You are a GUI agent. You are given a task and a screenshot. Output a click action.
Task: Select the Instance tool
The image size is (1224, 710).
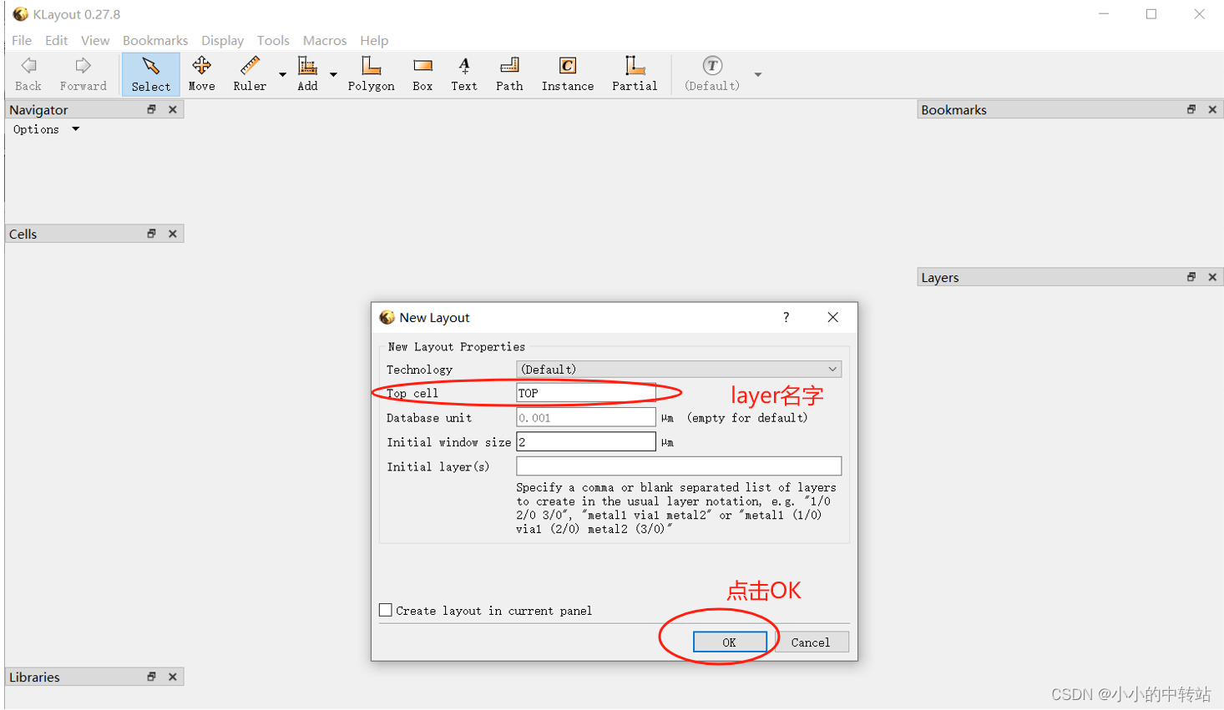568,74
